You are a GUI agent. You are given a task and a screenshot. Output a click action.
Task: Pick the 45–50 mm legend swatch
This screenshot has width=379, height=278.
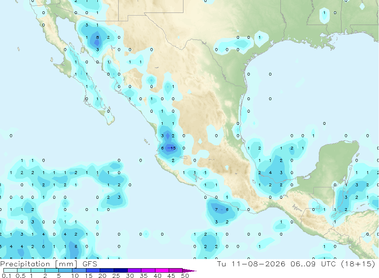pos(175,270)
